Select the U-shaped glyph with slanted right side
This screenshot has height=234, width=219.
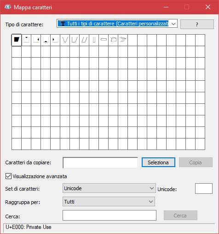75,40
